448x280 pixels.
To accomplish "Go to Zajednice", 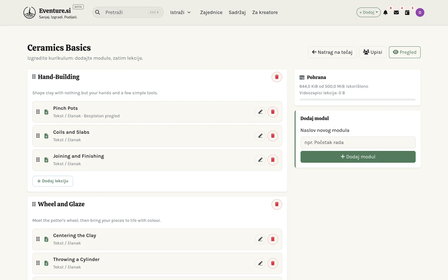I will (x=211, y=12).
